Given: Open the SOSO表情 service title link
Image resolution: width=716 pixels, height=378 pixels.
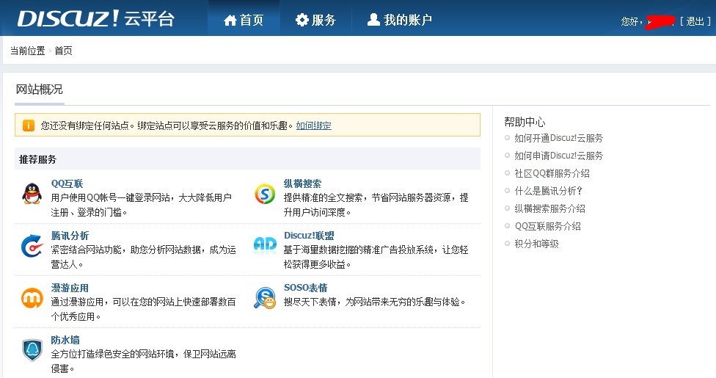Looking at the screenshot, I should [x=305, y=288].
